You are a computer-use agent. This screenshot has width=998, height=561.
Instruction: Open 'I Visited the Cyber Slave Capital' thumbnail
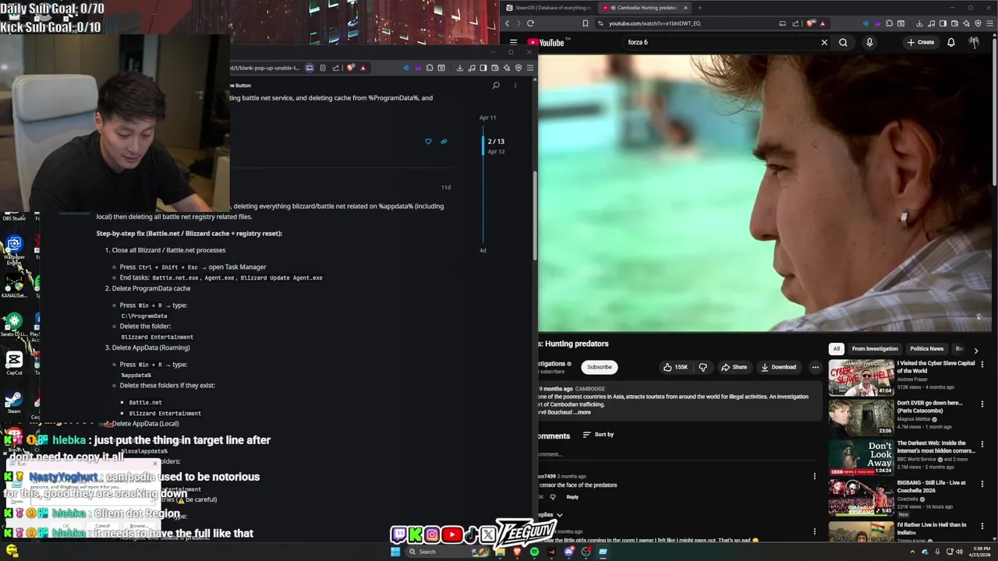pyautogui.click(x=861, y=378)
